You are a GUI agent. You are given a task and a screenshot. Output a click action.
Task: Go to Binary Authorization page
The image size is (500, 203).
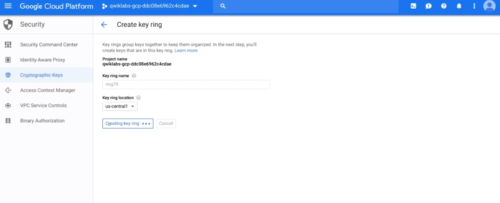tap(42, 121)
